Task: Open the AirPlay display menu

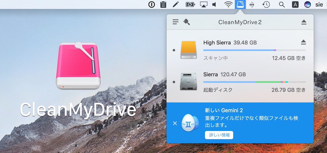Action: tap(204, 5)
